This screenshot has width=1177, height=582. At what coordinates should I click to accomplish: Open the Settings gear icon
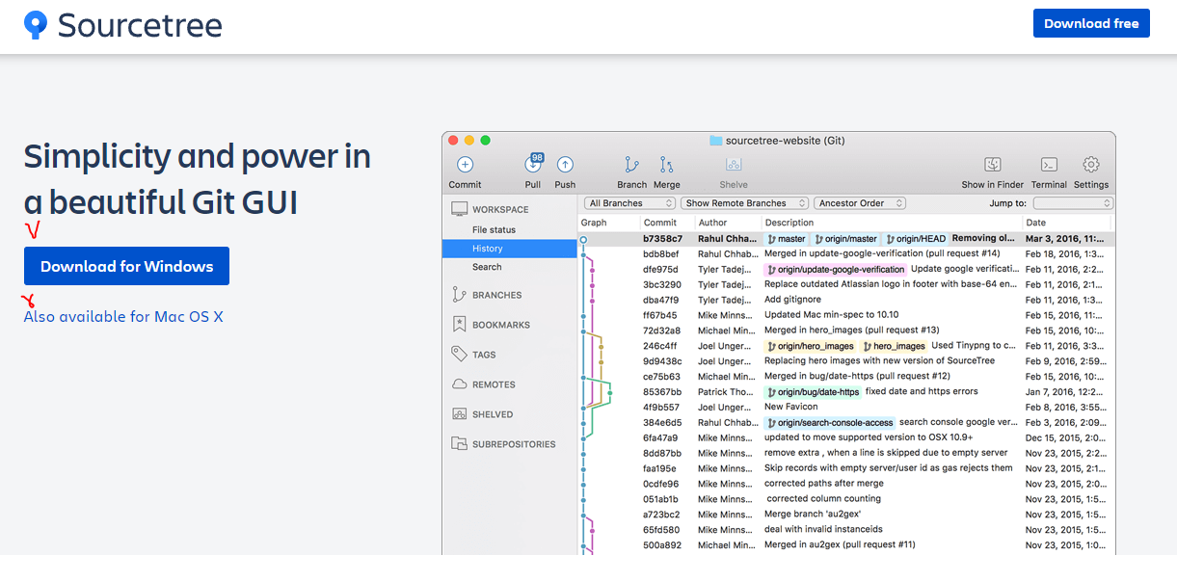(x=1091, y=165)
